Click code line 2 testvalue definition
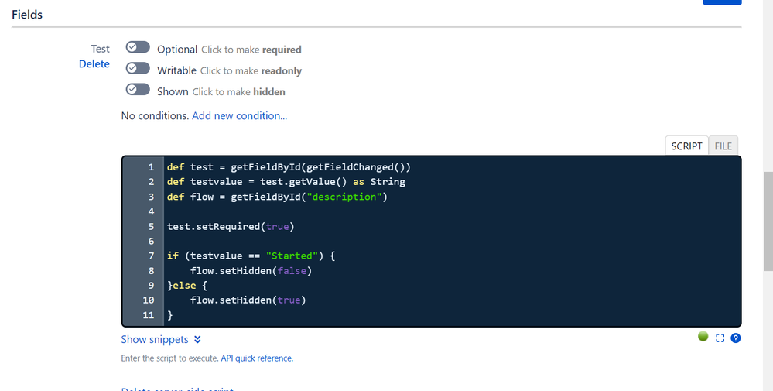Viewport: 773px width, 391px height. (286, 182)
